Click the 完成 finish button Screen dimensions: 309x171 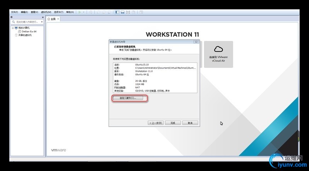coord(173,123)
